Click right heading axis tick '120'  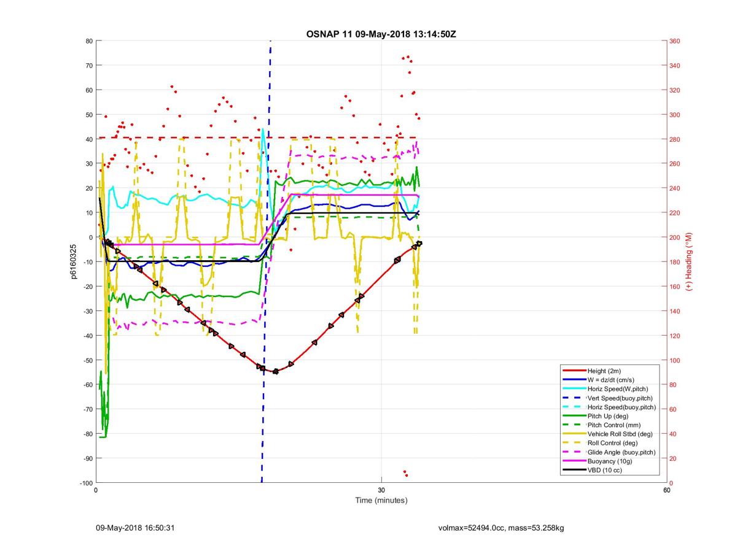[675, 336]
